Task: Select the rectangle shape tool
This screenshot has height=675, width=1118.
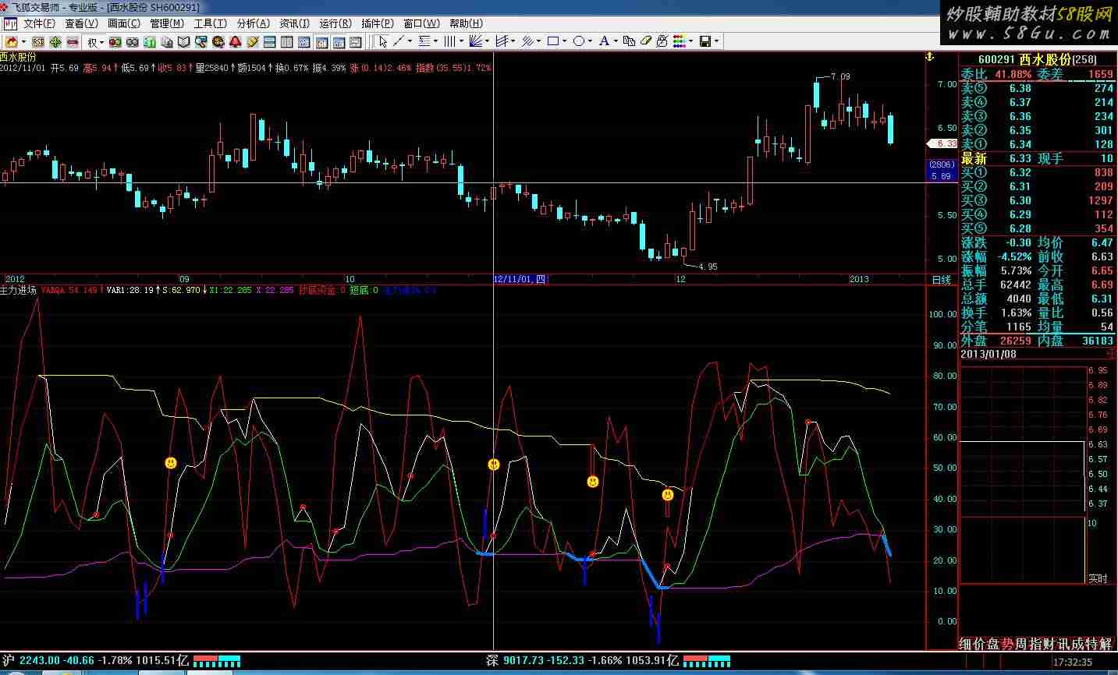Action: tap(553, 41)
